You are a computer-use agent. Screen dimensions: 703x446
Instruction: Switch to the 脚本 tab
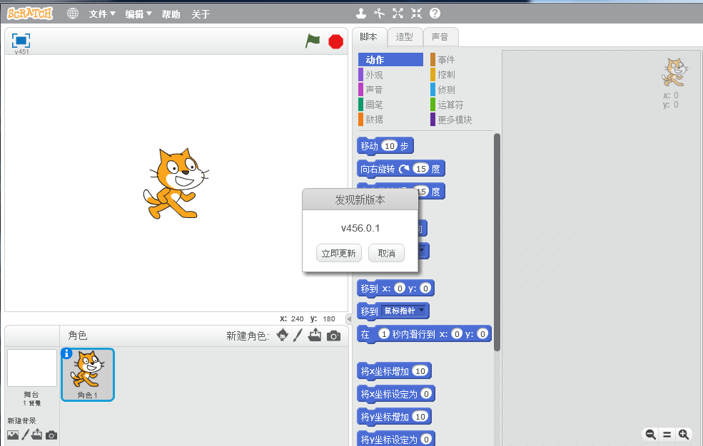pyautogui.click(x=368, y=37)
